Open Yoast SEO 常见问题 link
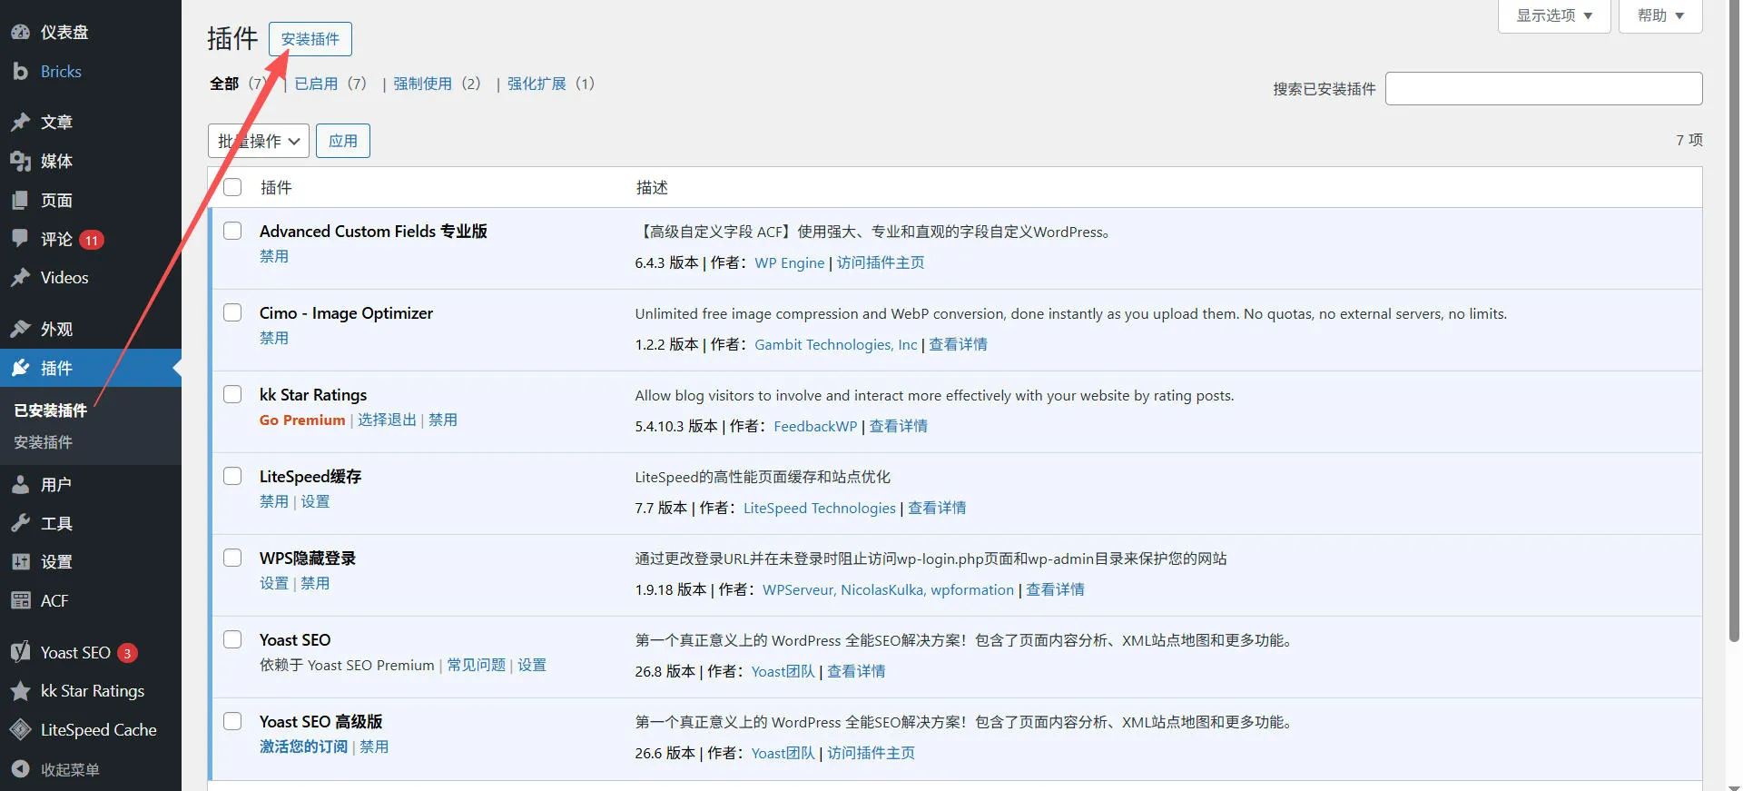Image resolution: width=1743 pixels, height=791 pixels. pyautogui.click(x=477, y=665)
